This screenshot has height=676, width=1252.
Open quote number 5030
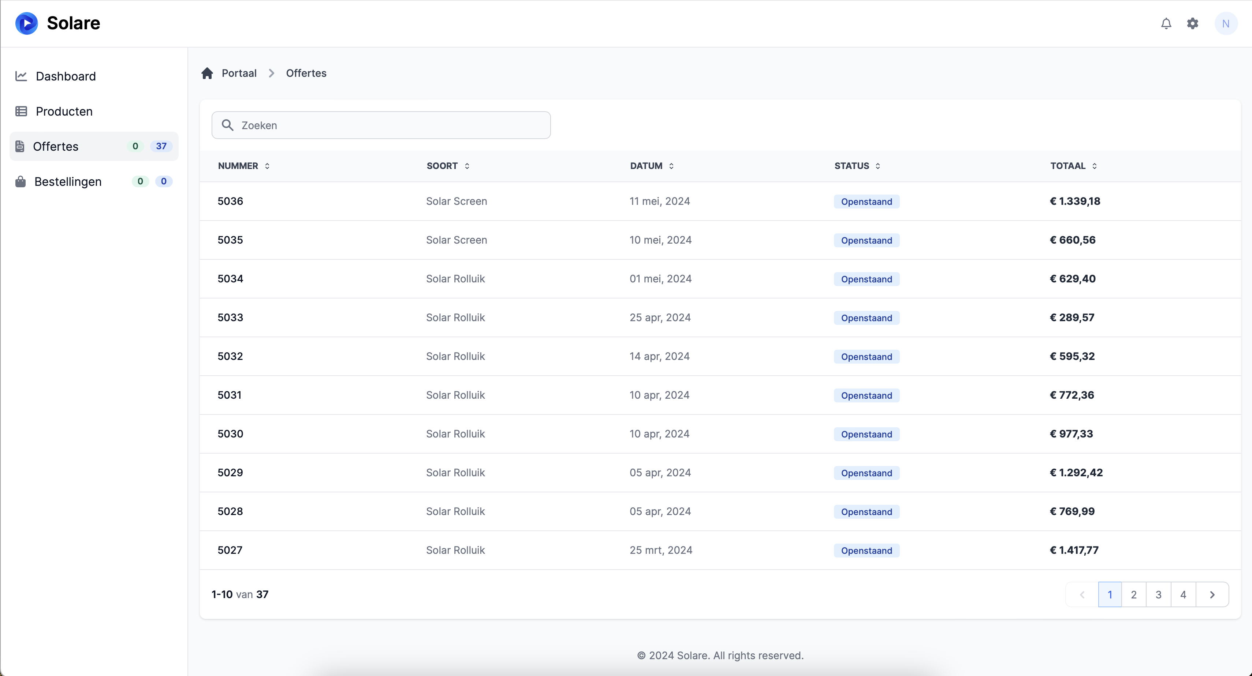pos(230,434)
